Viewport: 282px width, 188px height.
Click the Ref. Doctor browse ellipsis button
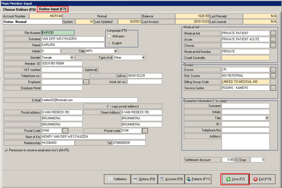[273, 76]
